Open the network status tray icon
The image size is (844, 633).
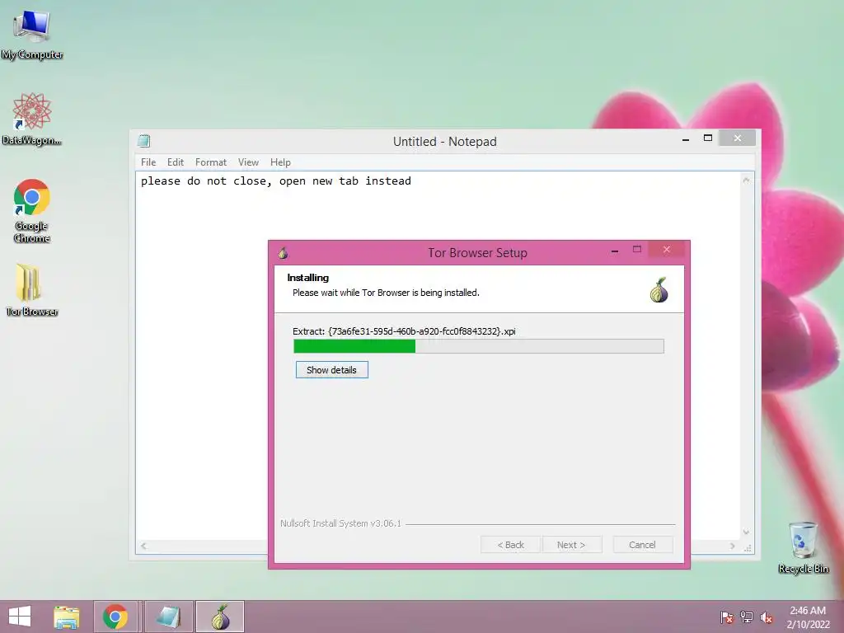(747, 617)
